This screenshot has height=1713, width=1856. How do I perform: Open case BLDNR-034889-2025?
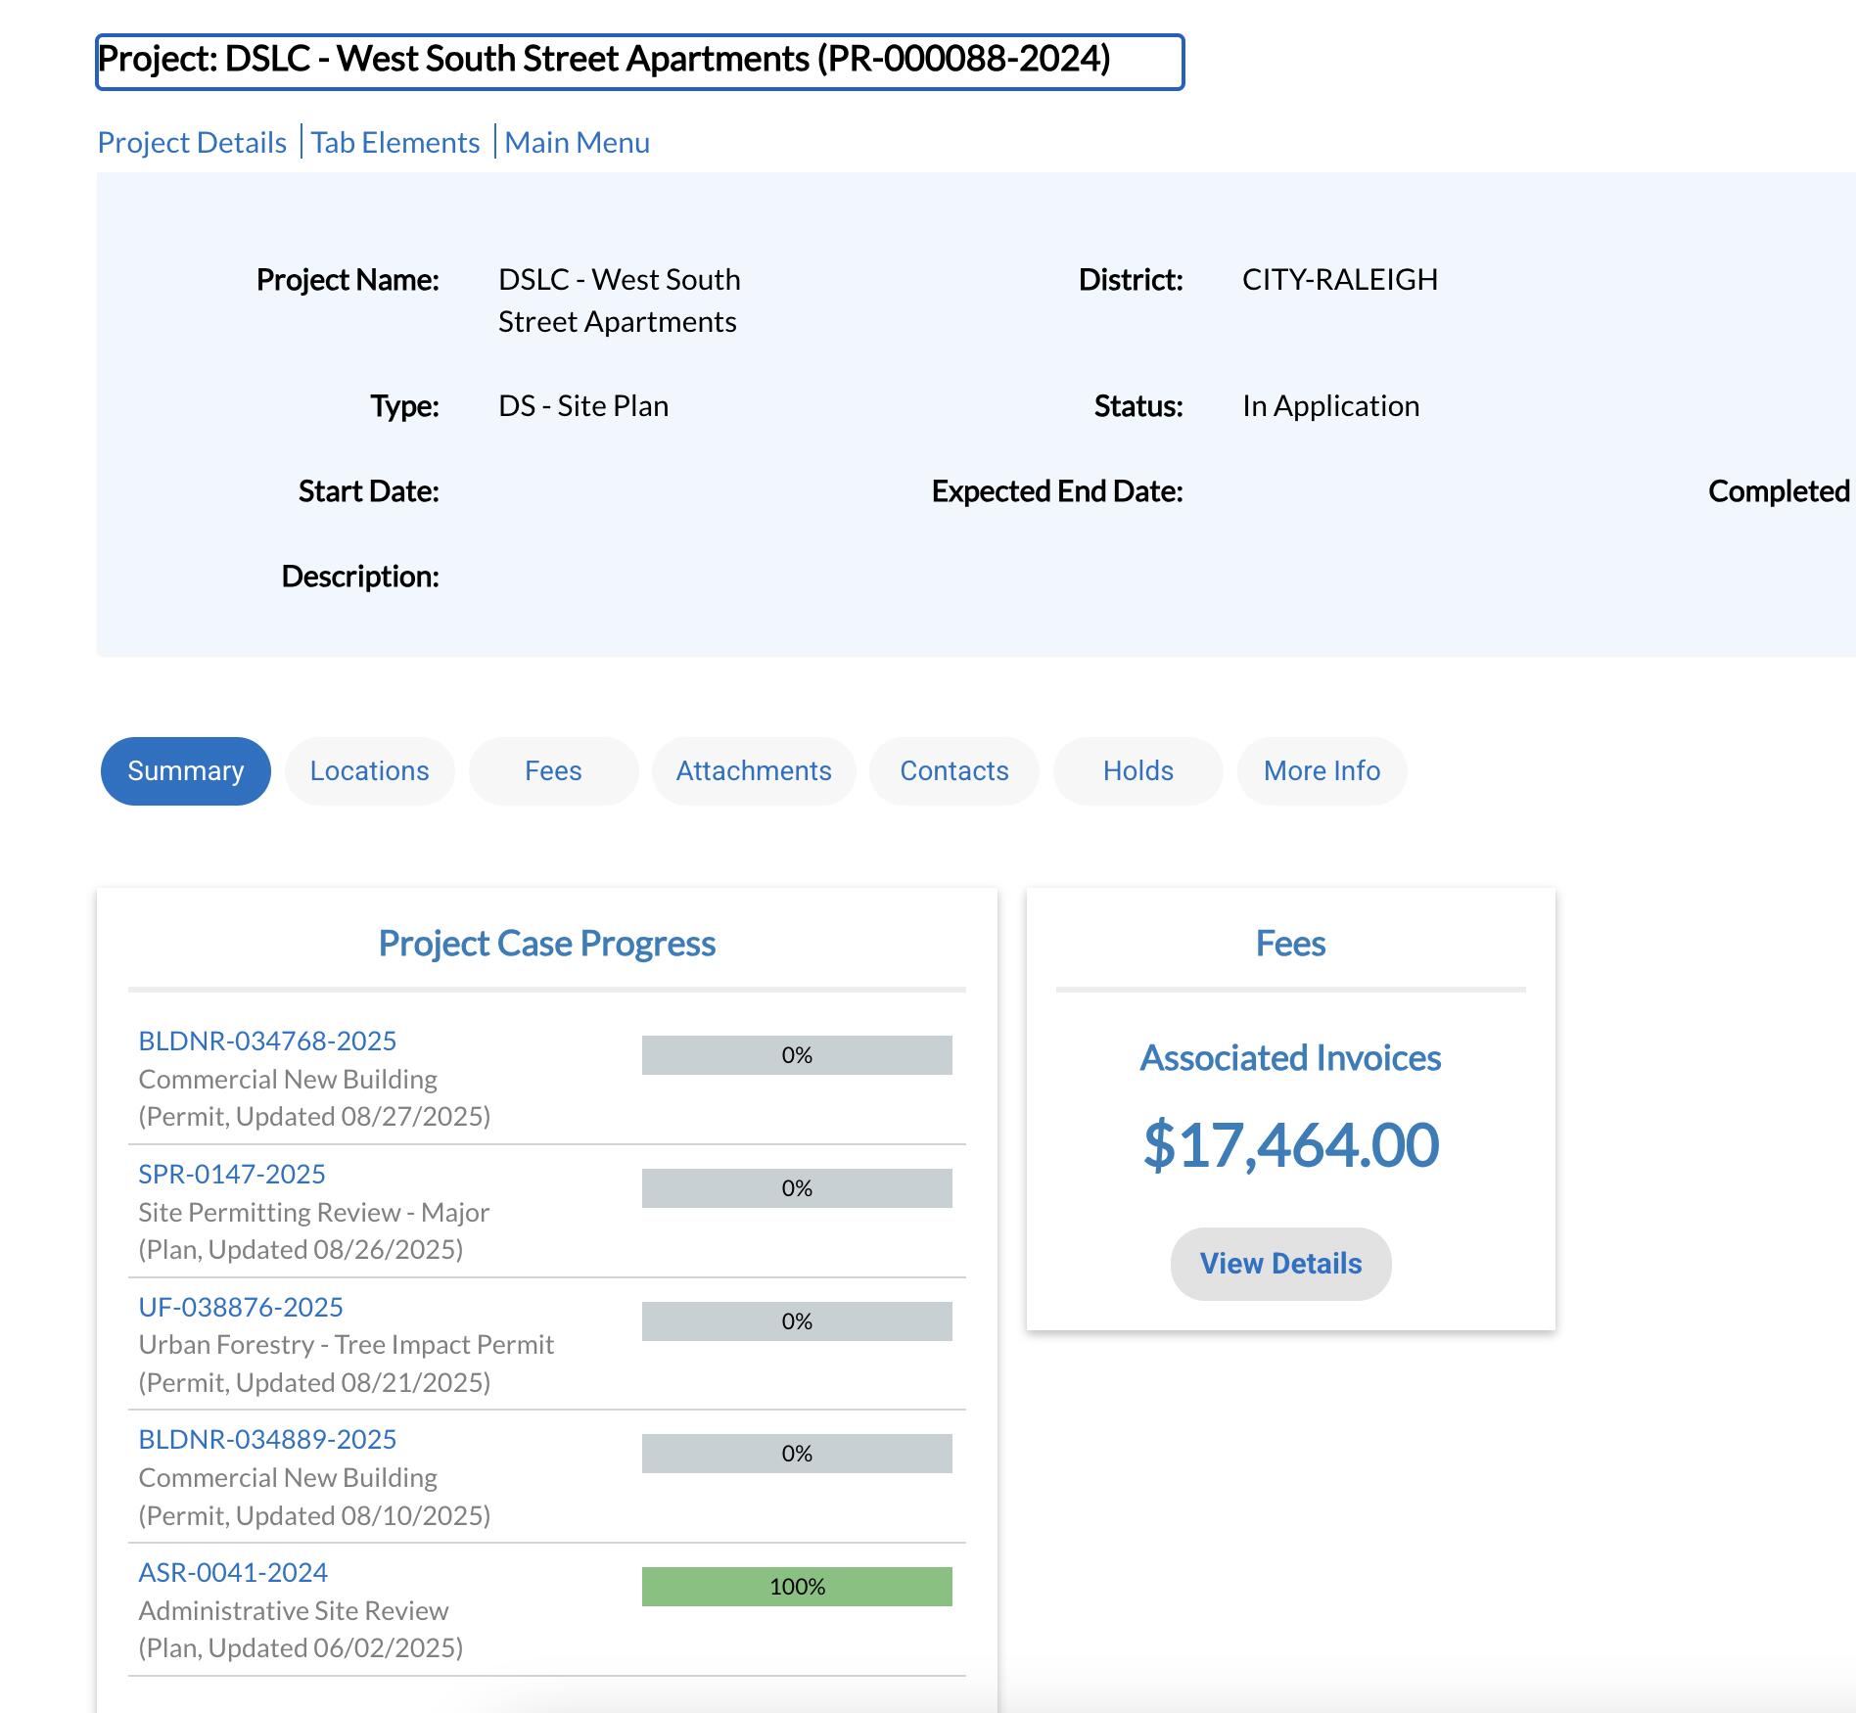267,1439
